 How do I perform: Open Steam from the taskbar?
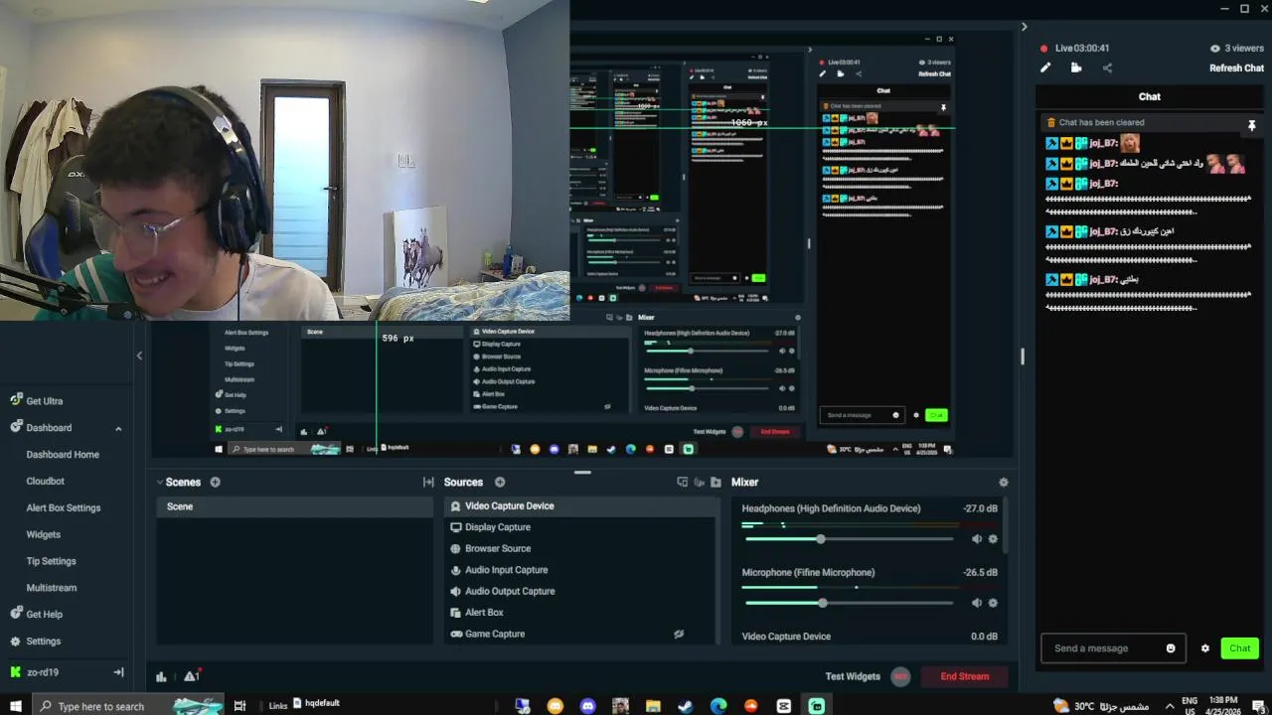tap(685, 706)
